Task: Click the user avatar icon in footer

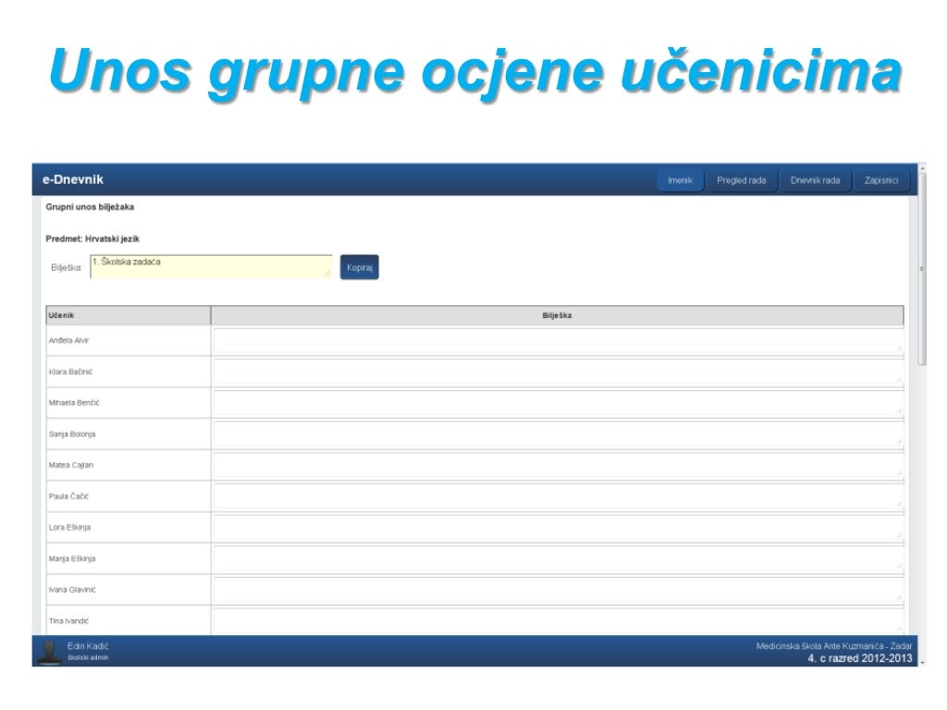Action: click(x=50, y=652)
